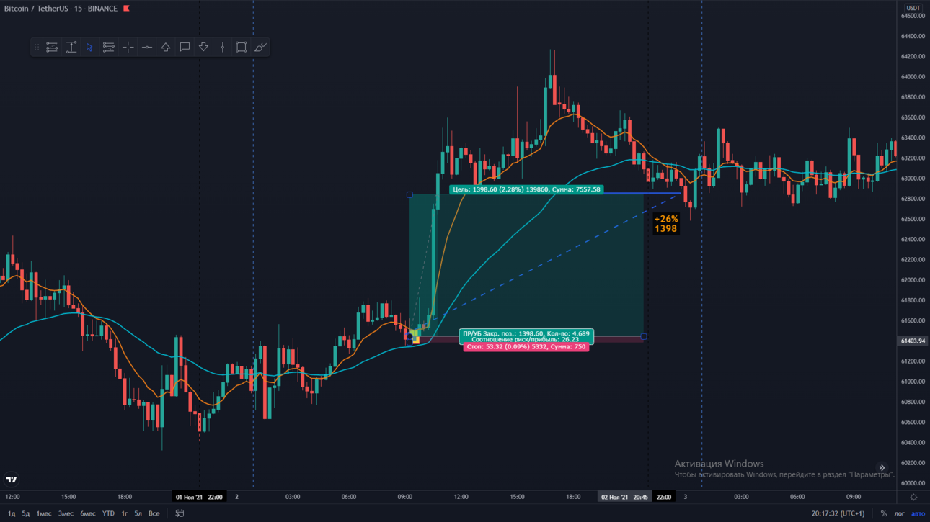Viewport: 930px width, 522px height.
Task: Toggle the percent scale
Action: pos(884,513)
